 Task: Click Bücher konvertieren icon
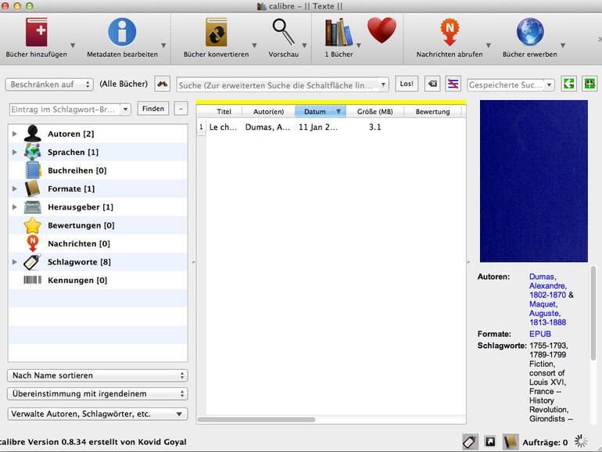[x=216, y=33]
